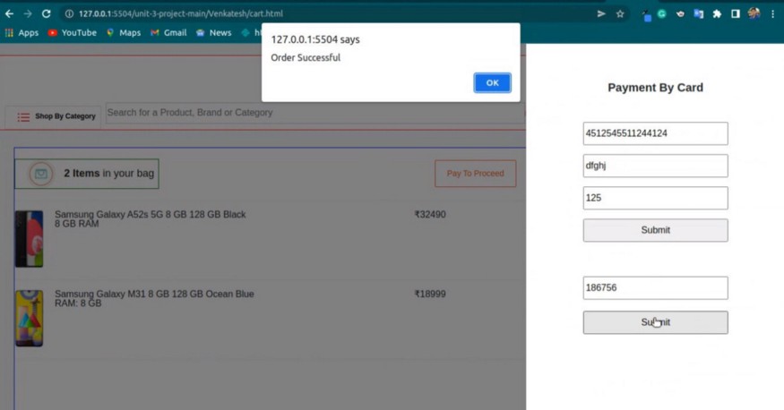This screenshot has height=410, width=784.
Task: Open the Google Translate extension
Action: (699, 14)
